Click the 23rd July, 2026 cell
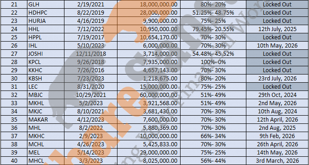Screen dimensions: 309x165 (277, 79)
